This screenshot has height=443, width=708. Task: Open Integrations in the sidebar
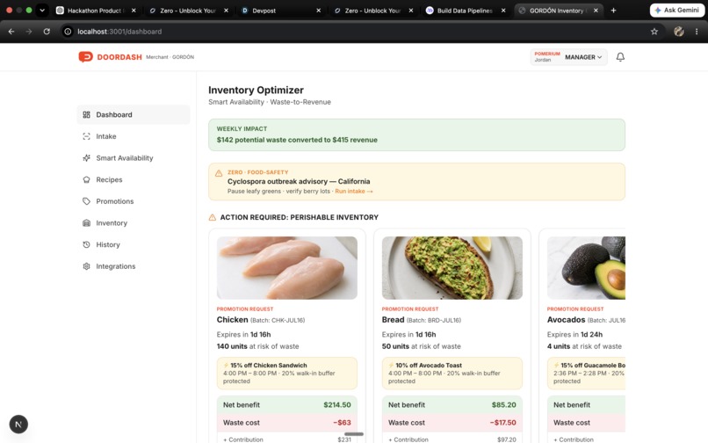134,266
